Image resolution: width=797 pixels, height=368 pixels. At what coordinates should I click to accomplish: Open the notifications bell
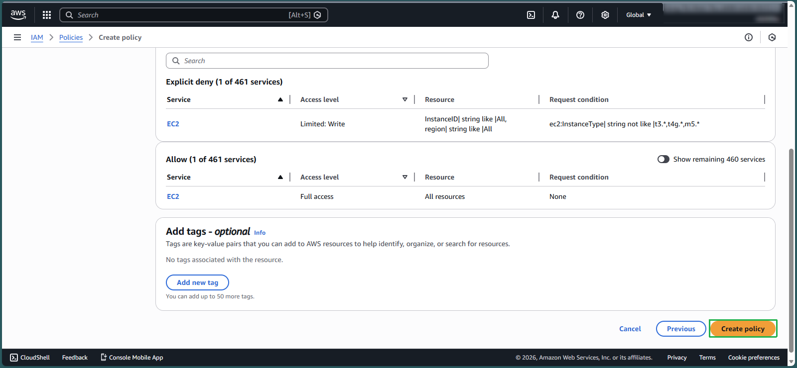(555, 15)
